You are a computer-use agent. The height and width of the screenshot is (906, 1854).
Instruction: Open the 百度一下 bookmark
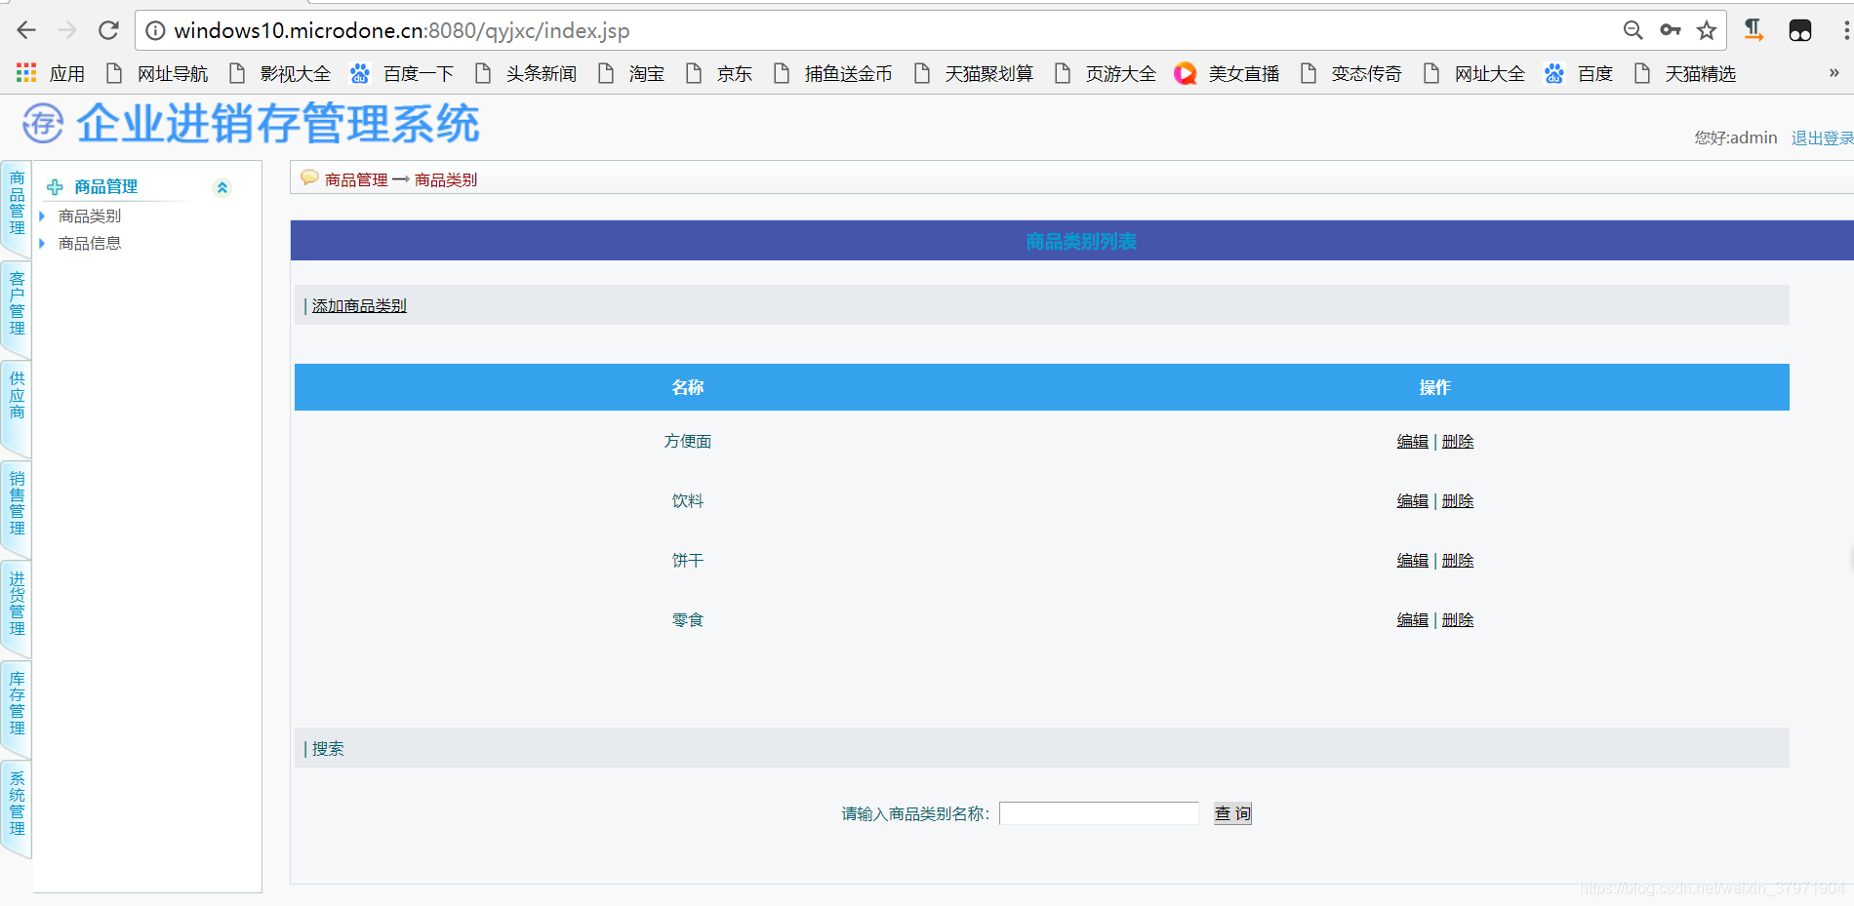[403, 73]
